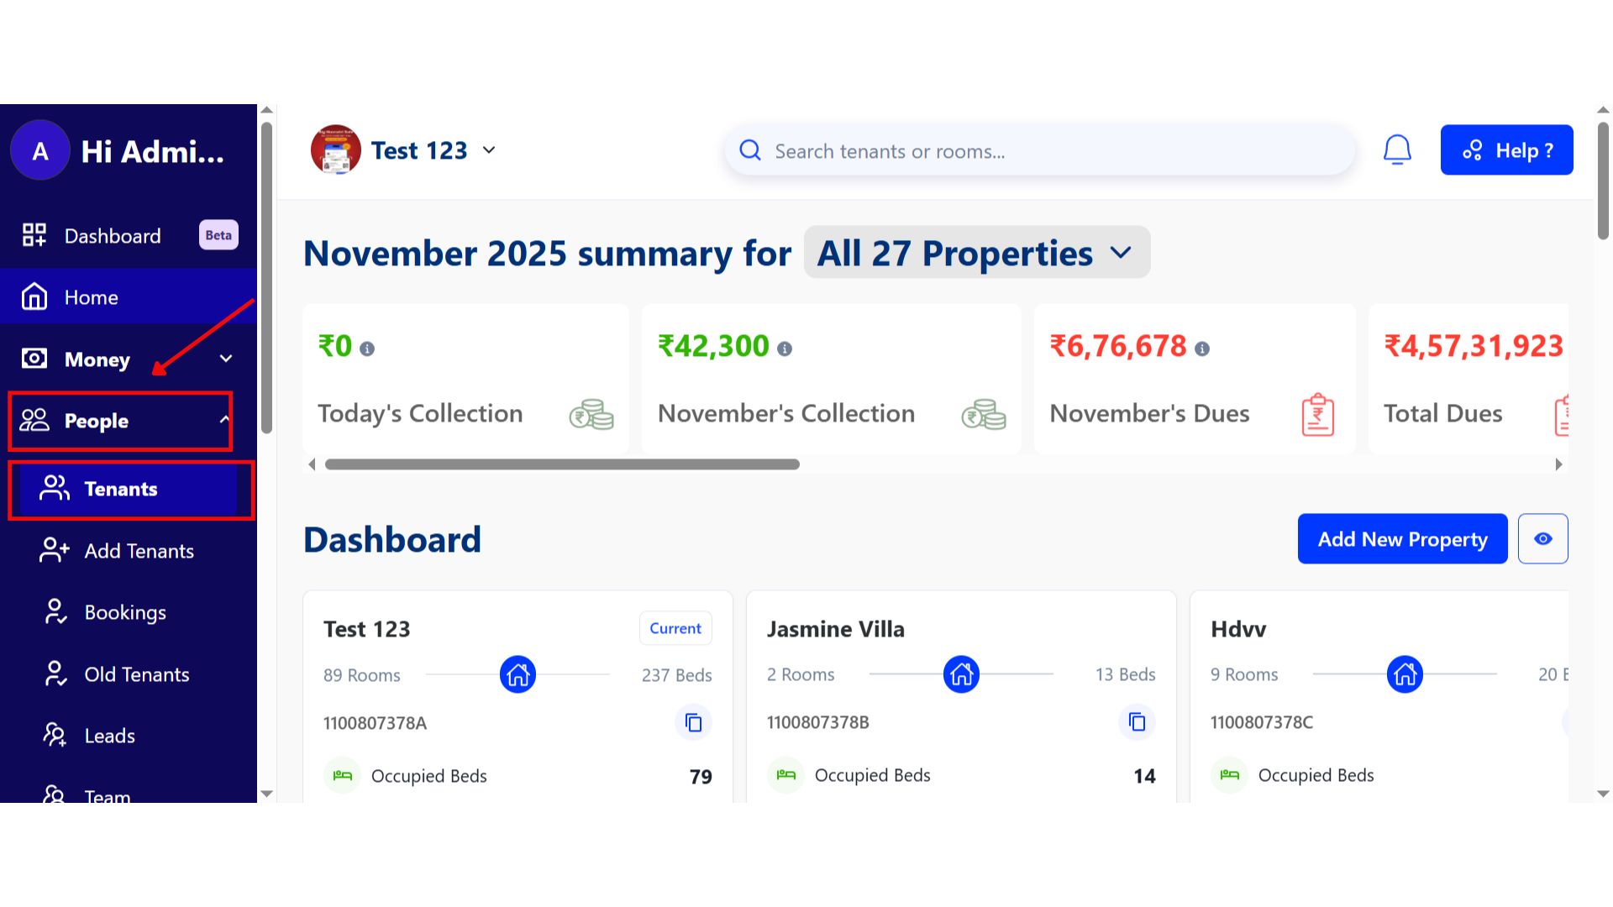Open Add Tenants in sidebar
The image size is (1613, 907).
pyautogui.click(x=139, y=551)
